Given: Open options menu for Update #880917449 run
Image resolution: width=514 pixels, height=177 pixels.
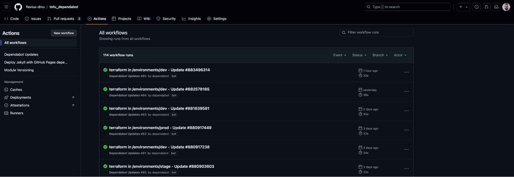Looking at the screenshot, I should tap(406, 130).
